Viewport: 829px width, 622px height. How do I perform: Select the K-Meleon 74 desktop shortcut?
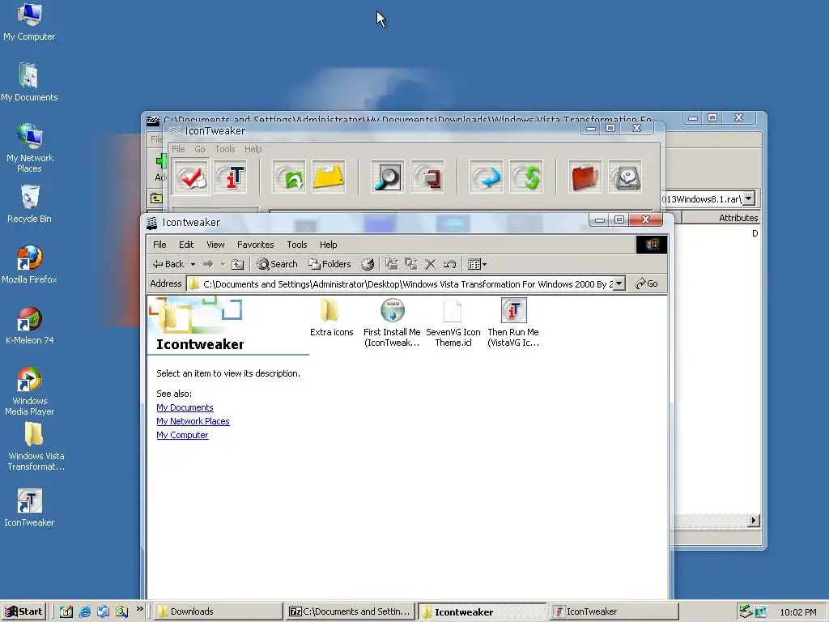(x=29, y=326)
